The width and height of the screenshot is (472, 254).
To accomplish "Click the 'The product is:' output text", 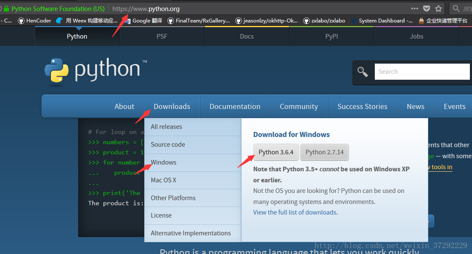I will [116, 203].
